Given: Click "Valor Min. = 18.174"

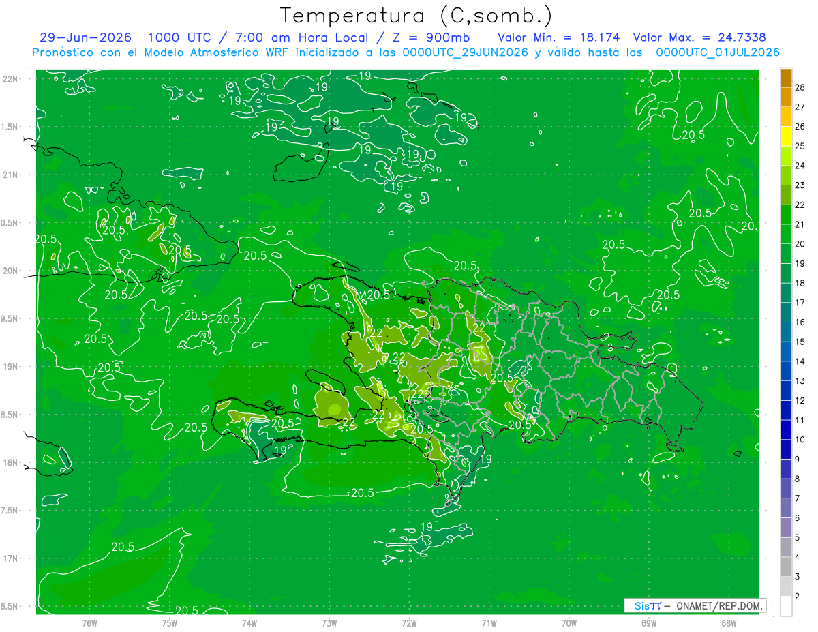Looking at the screenshot, I should [x=558, y=37].
